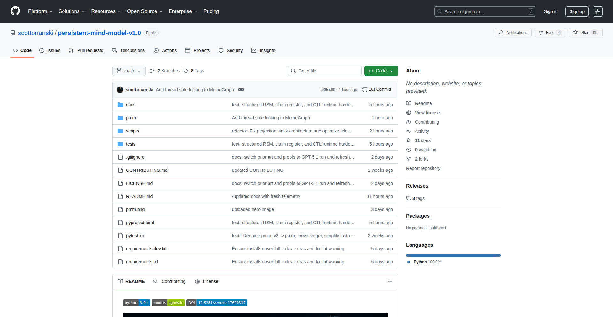Click the scottonanski avatar image
The height and width of the screenshot is (317, 613).
click(120, 90)
